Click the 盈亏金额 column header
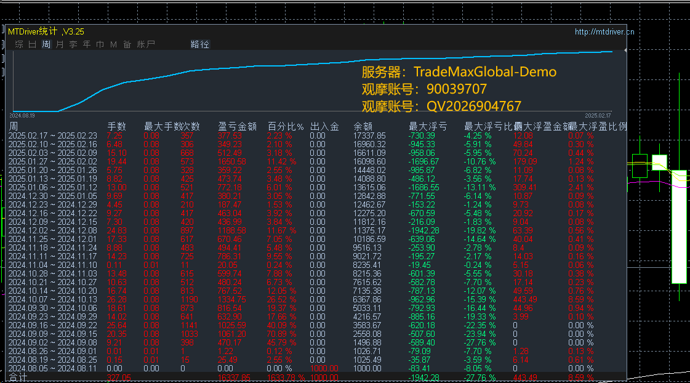 pyautogui.click(x=237, y=127)
